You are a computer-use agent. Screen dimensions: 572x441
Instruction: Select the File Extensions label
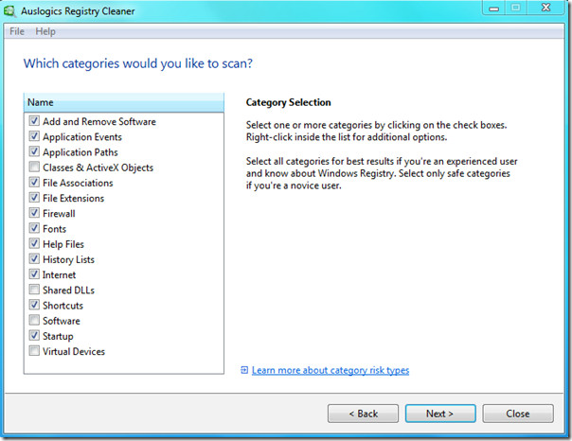pyautogui.click(x=73, y=199)
